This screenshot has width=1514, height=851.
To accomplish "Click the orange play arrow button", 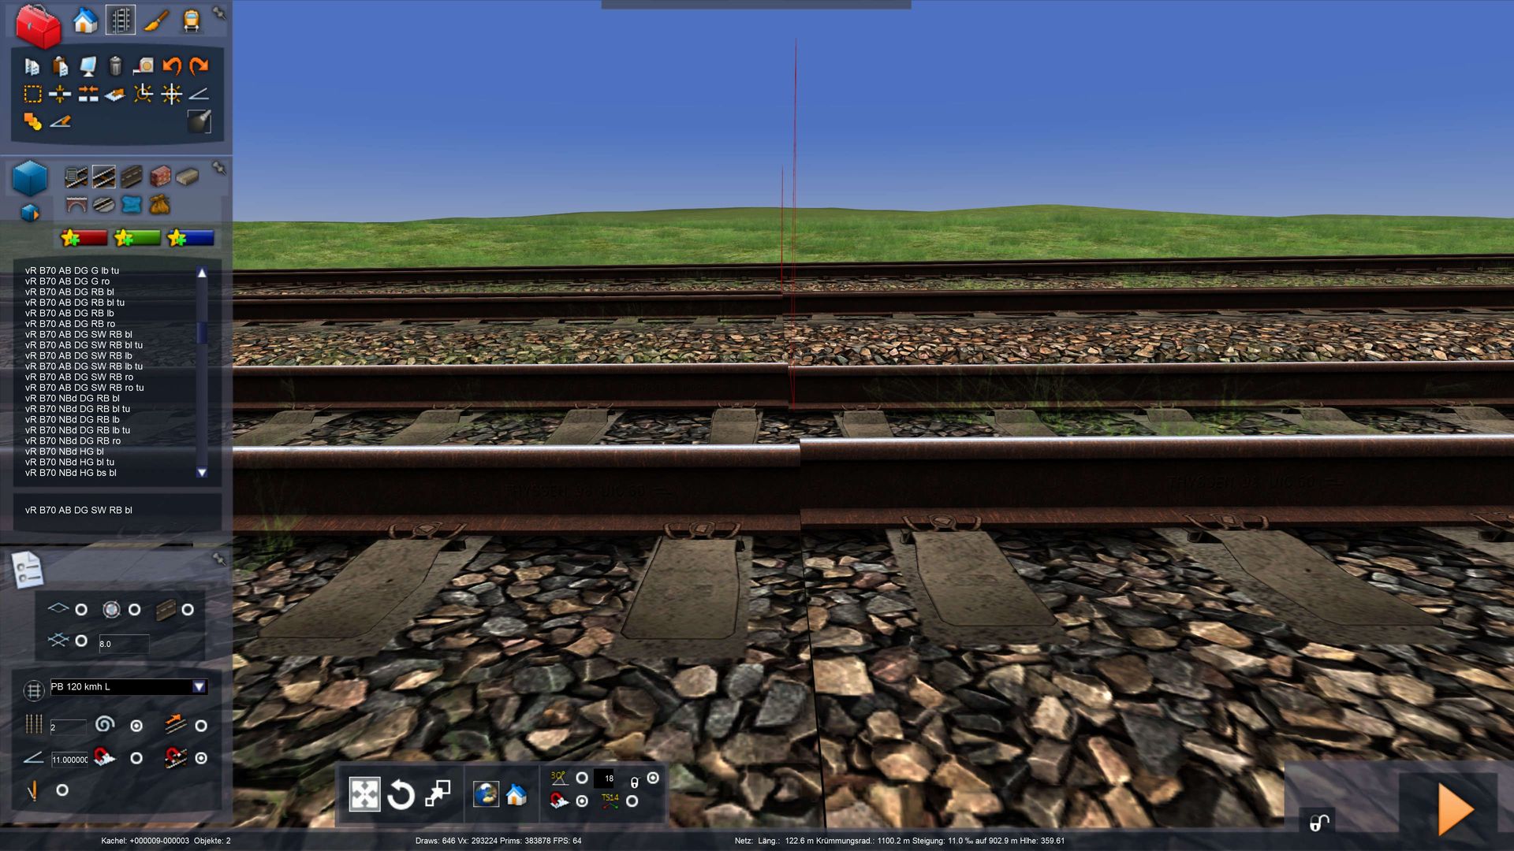I will pos(1455,809).
